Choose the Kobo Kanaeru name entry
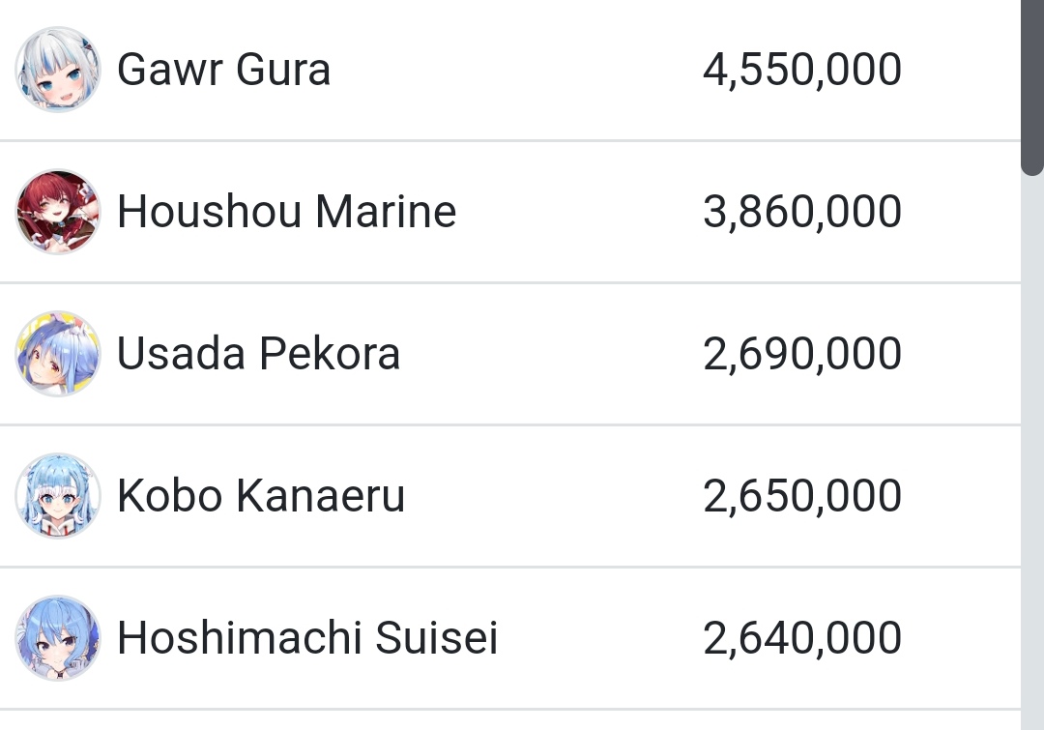 point(261,496)
